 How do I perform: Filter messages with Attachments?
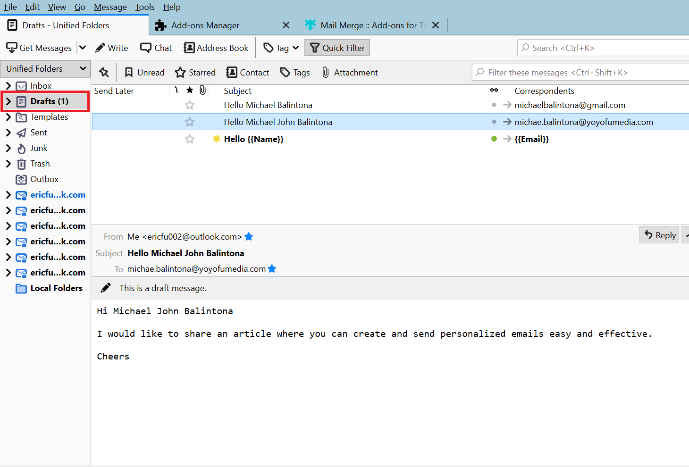(349, 72)
